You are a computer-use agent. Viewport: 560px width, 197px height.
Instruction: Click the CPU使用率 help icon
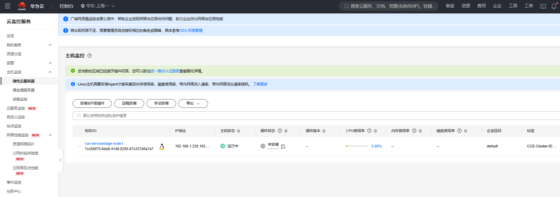(369, 131)
